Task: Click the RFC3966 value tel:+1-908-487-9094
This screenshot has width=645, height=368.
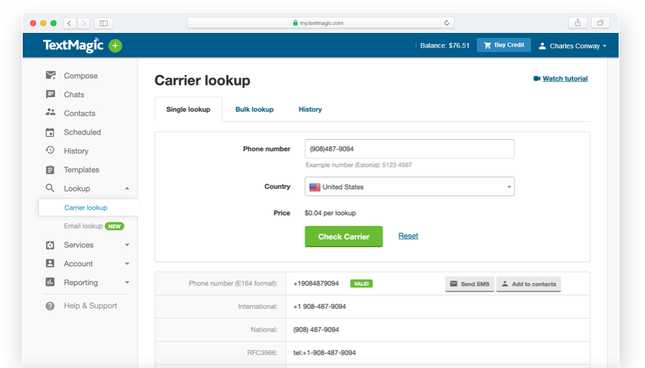Action: 325,353
